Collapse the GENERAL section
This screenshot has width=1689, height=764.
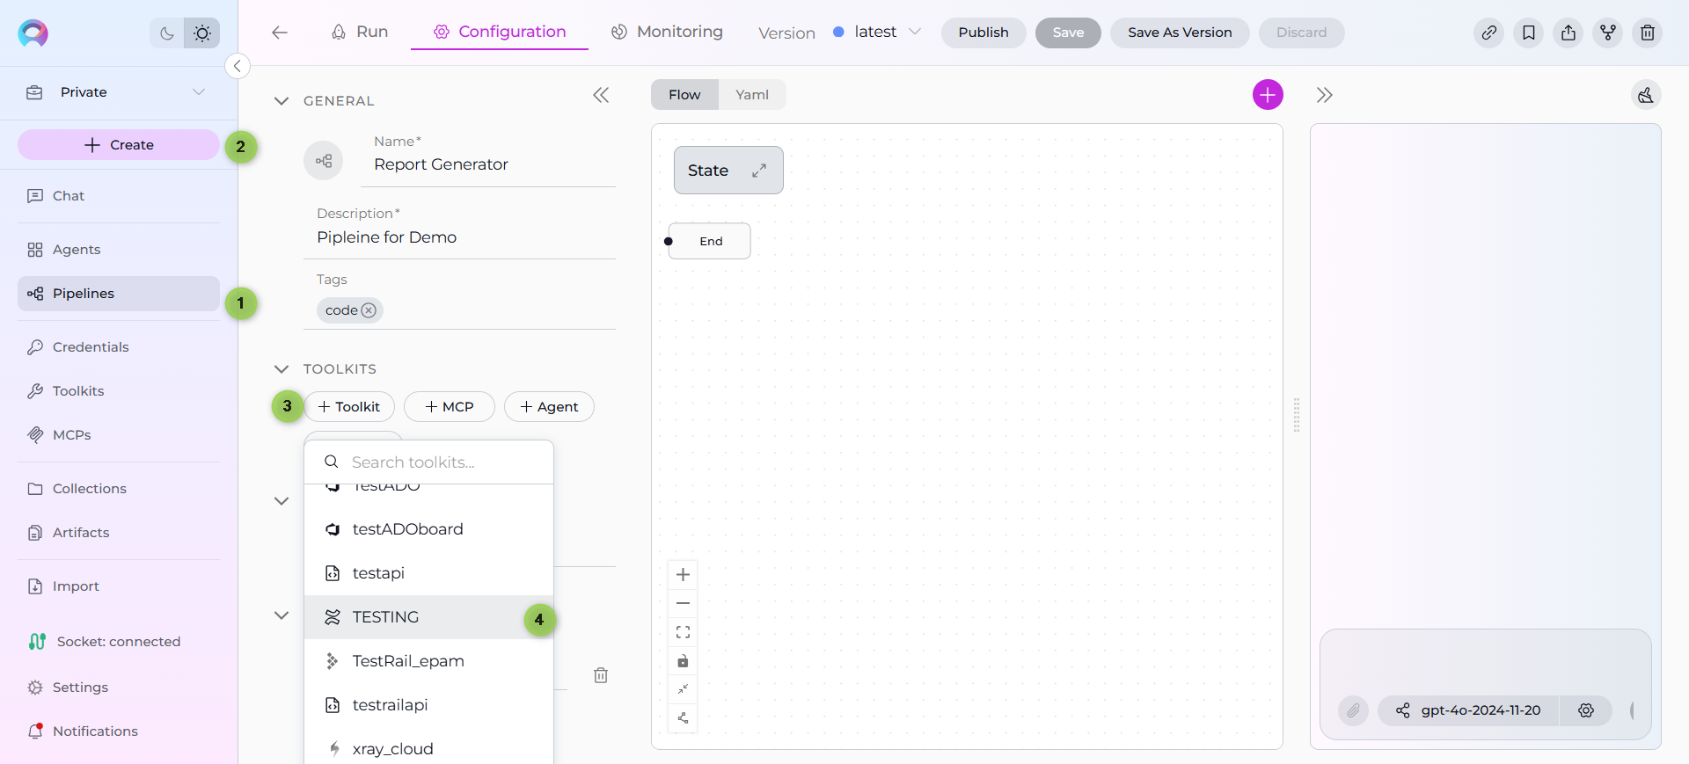coord(281,101)
